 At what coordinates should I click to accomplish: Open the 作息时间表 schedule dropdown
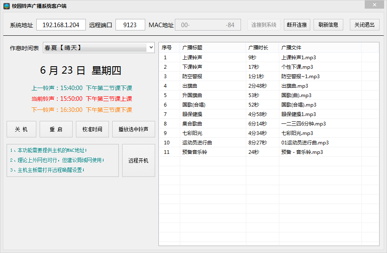(151, 47)
